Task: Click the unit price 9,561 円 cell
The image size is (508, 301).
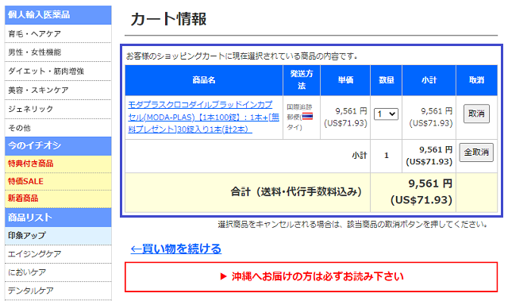Action: click(x=345, y=117)
